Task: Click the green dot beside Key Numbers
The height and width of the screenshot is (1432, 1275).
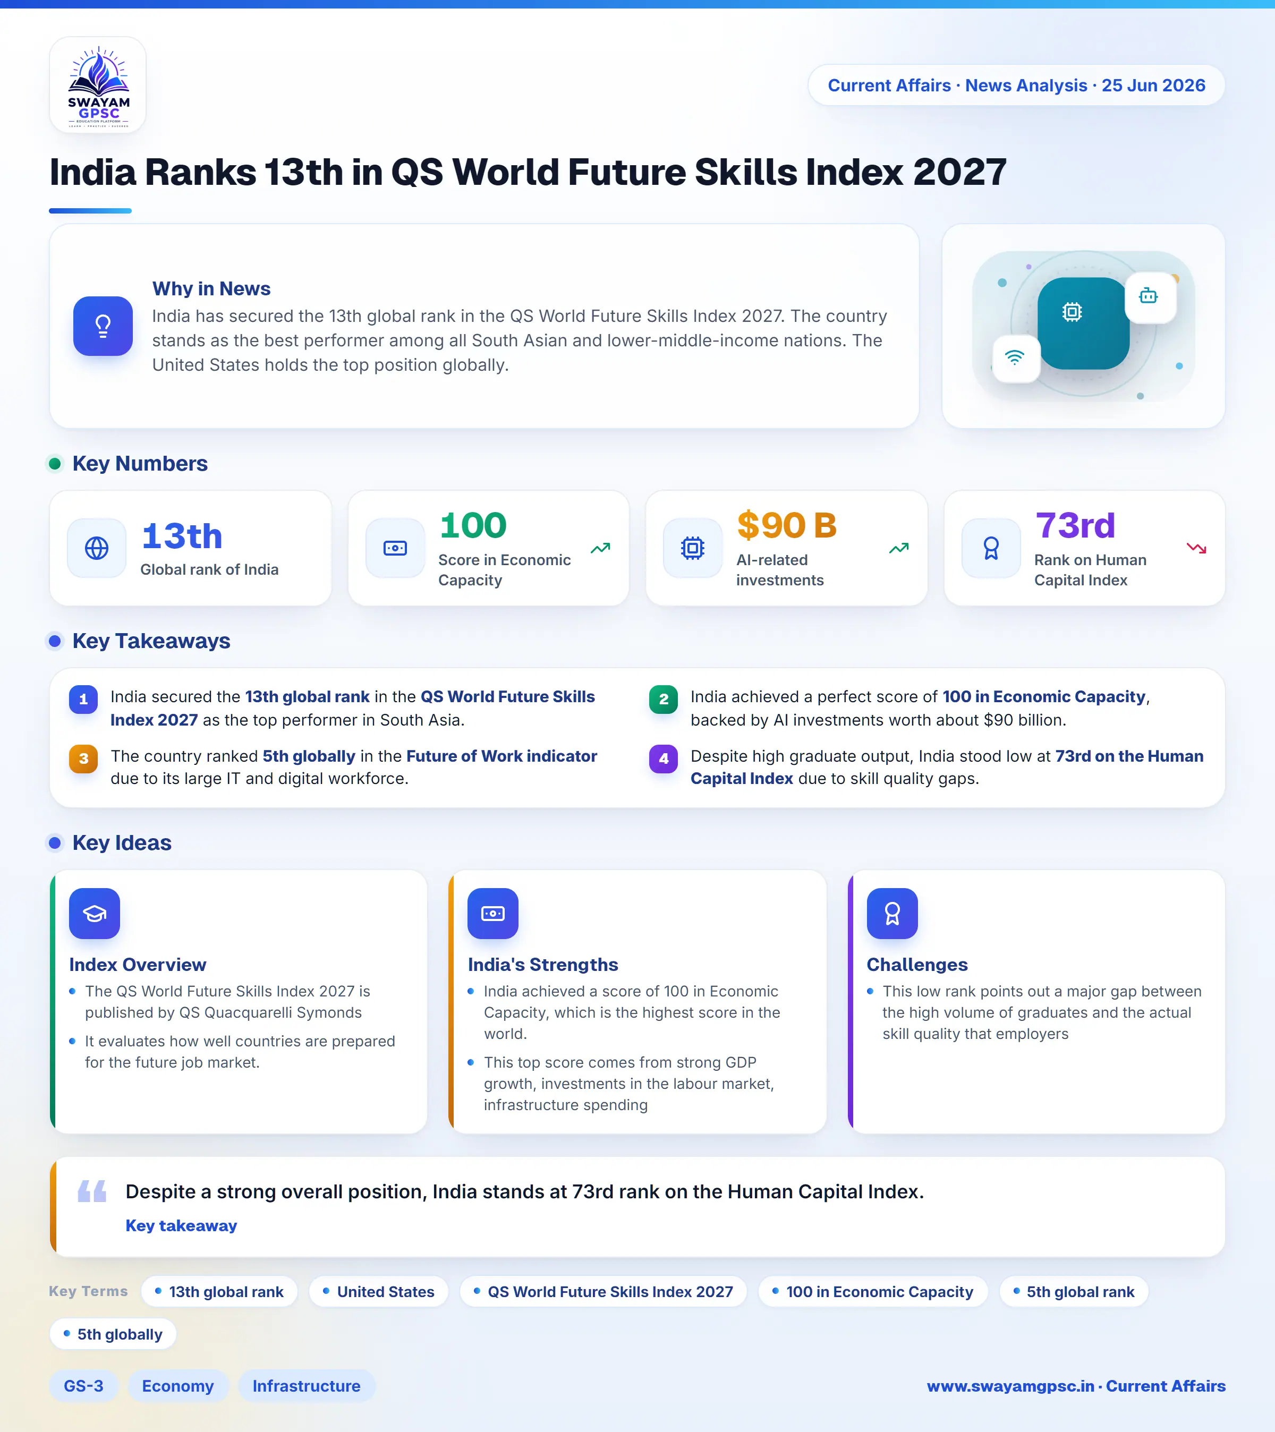Action: coord(55,464)
